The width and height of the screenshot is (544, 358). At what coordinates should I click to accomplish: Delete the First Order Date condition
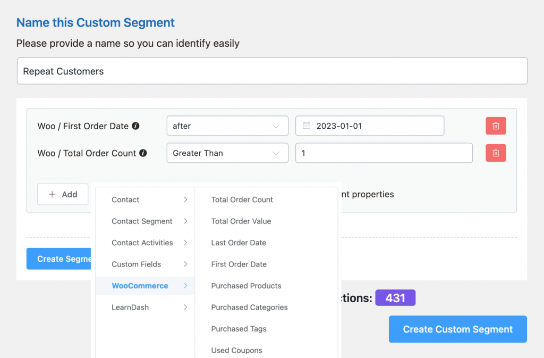pos(496,126)
